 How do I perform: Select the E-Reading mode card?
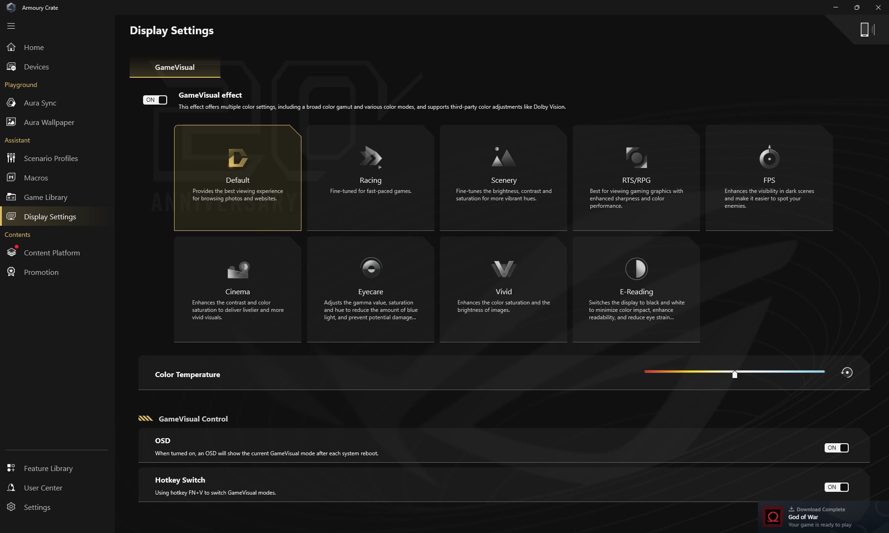(636, 289)
